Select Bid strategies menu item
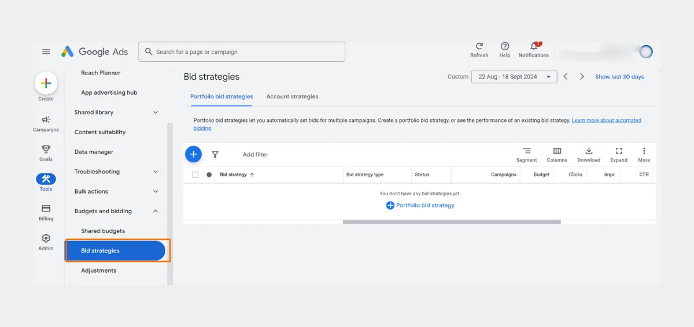 point(115,251)
